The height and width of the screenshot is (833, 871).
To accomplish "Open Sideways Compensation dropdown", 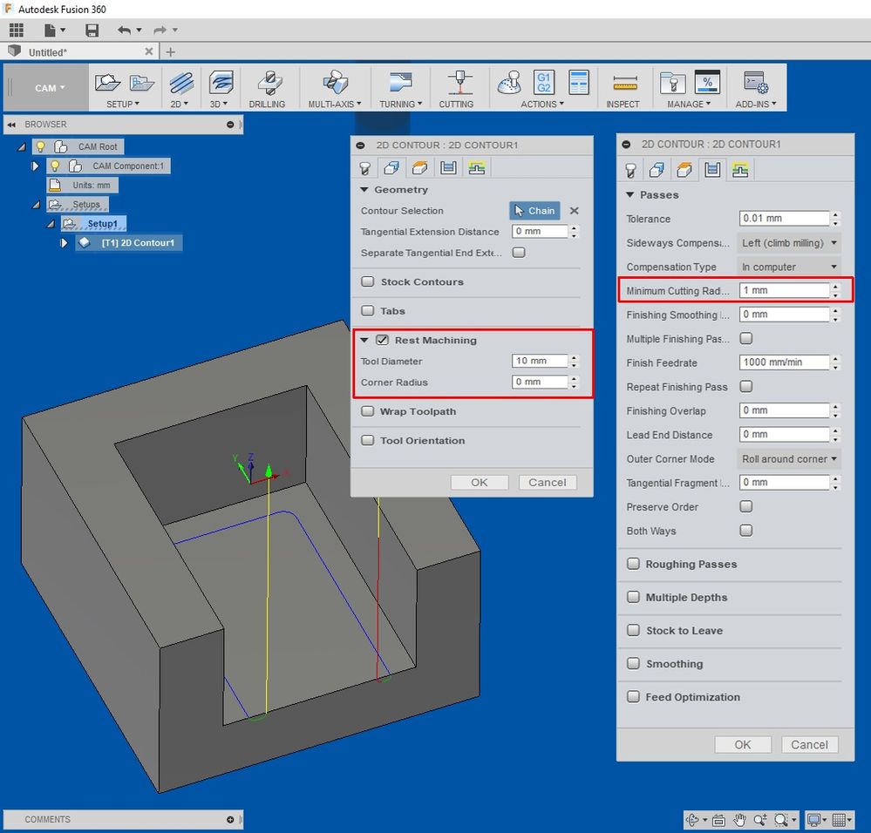I will (789, 242).
